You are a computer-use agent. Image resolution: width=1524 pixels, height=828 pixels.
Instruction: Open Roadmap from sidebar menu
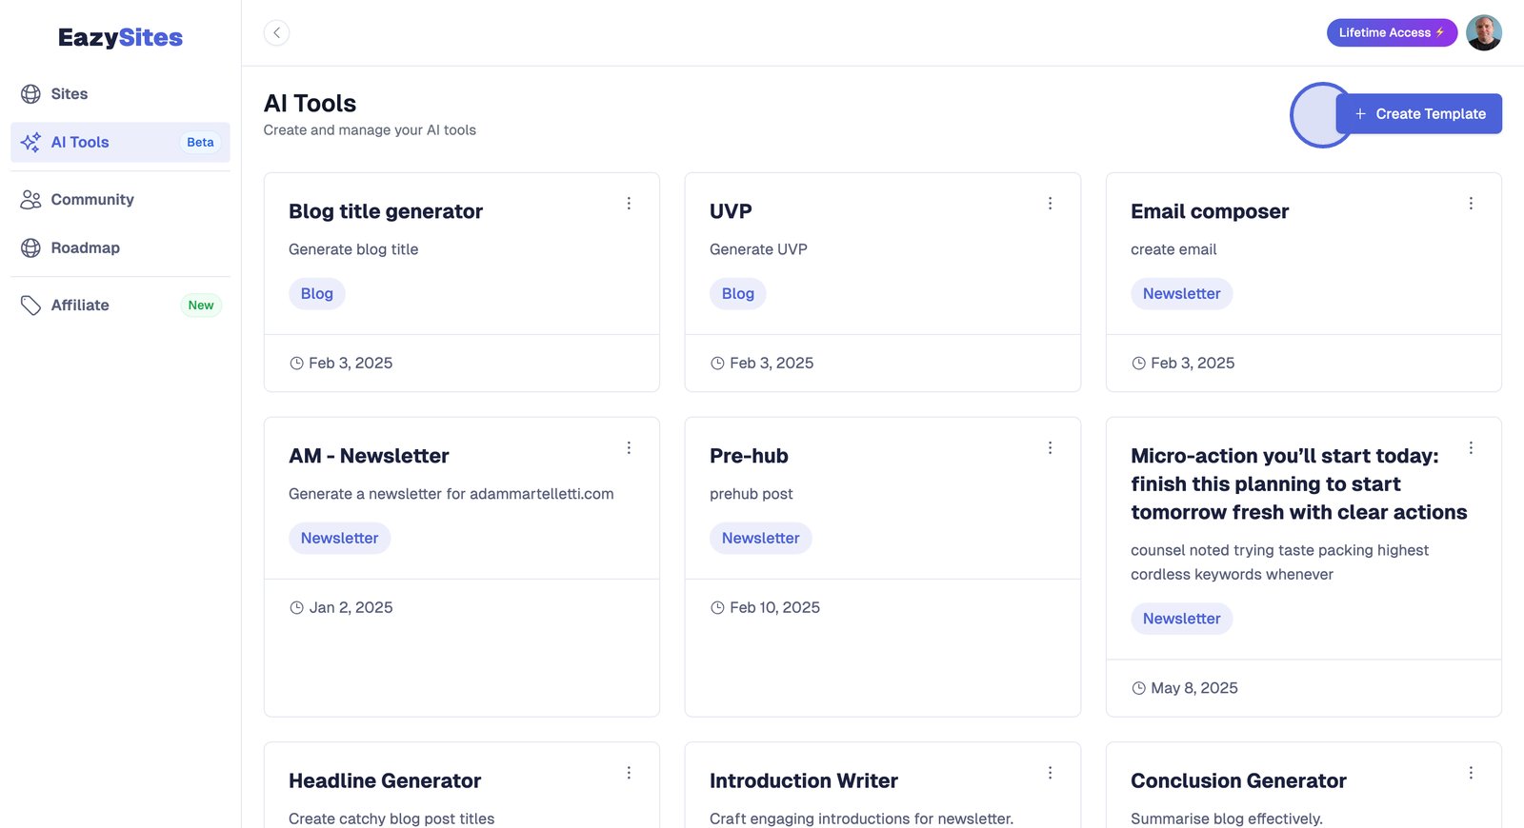click(x=86, y=248)
